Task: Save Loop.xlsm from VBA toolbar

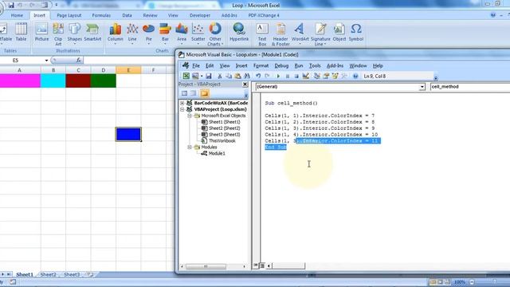Action: [x=209, y=77]
